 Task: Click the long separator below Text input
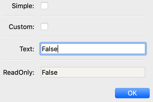(93, 60)
